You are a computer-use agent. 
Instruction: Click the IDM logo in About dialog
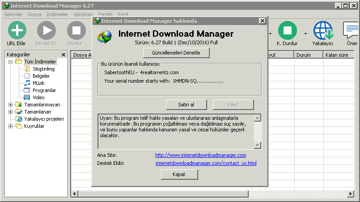click(x=105, y=37)
